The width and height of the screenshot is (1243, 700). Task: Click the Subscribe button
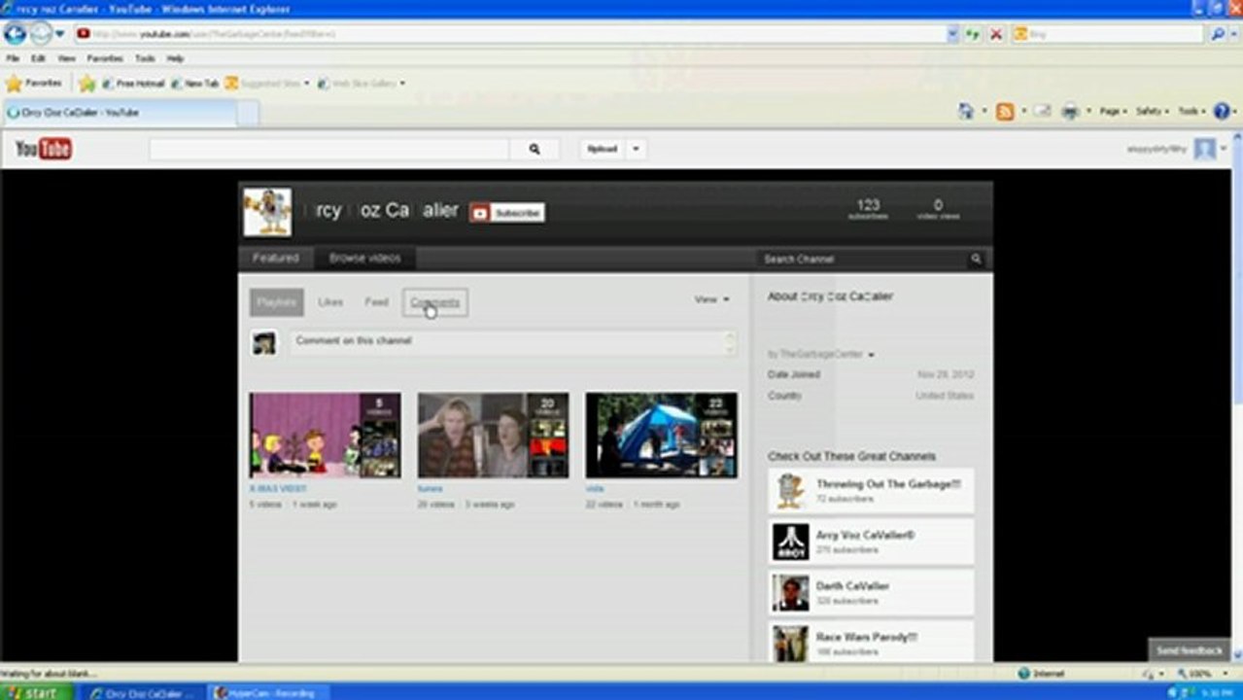coord(507,213)
